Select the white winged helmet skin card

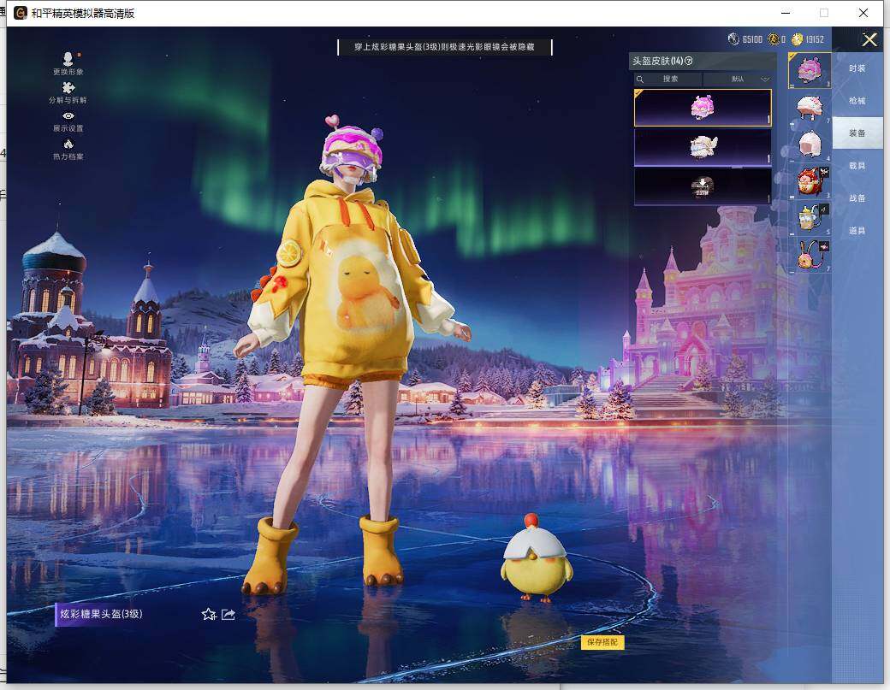point(703,147)
